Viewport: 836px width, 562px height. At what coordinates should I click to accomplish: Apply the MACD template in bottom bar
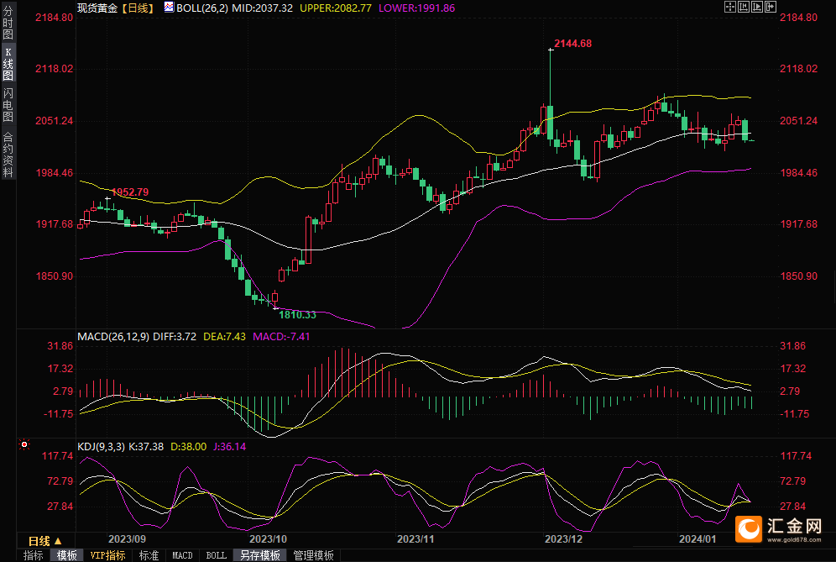[x=182, y=555]
